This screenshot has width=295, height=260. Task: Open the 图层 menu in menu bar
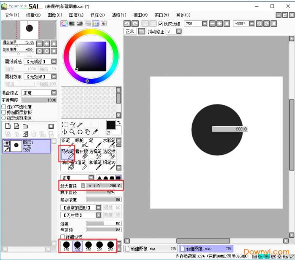coord(76,15)
